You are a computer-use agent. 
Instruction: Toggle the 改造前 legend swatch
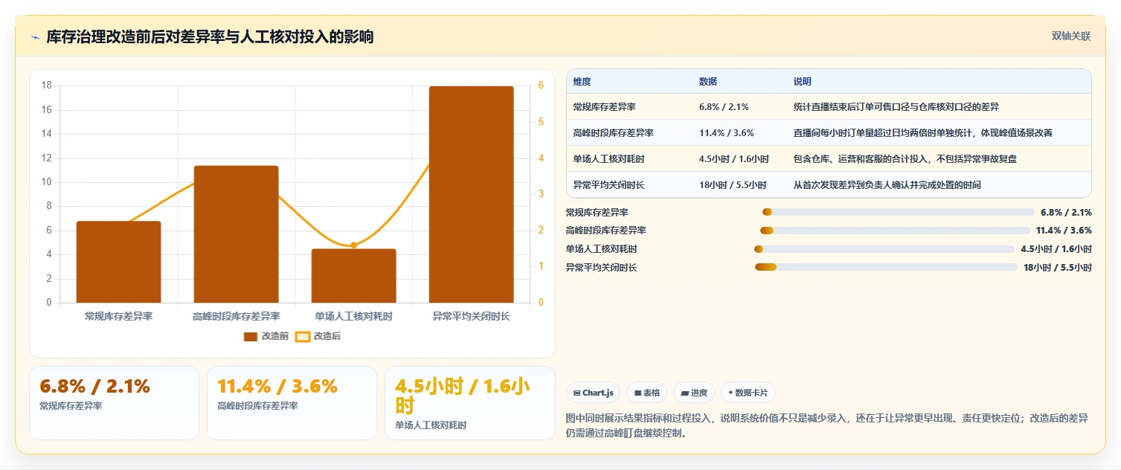tap(251, 336)
